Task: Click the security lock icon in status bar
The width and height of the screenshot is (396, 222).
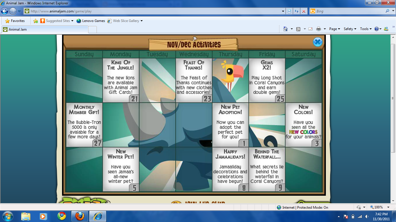Action: coord(359,207)
